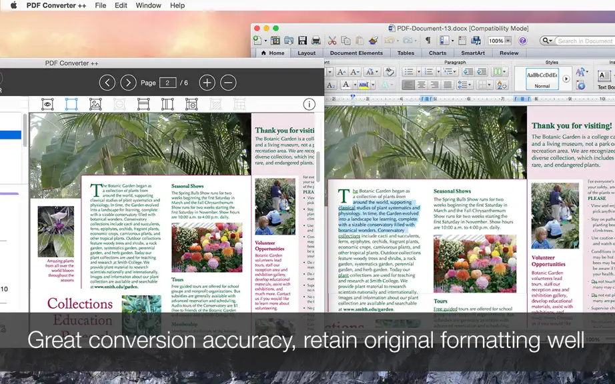
Task: Select the column marking tool
Action: 167,104
